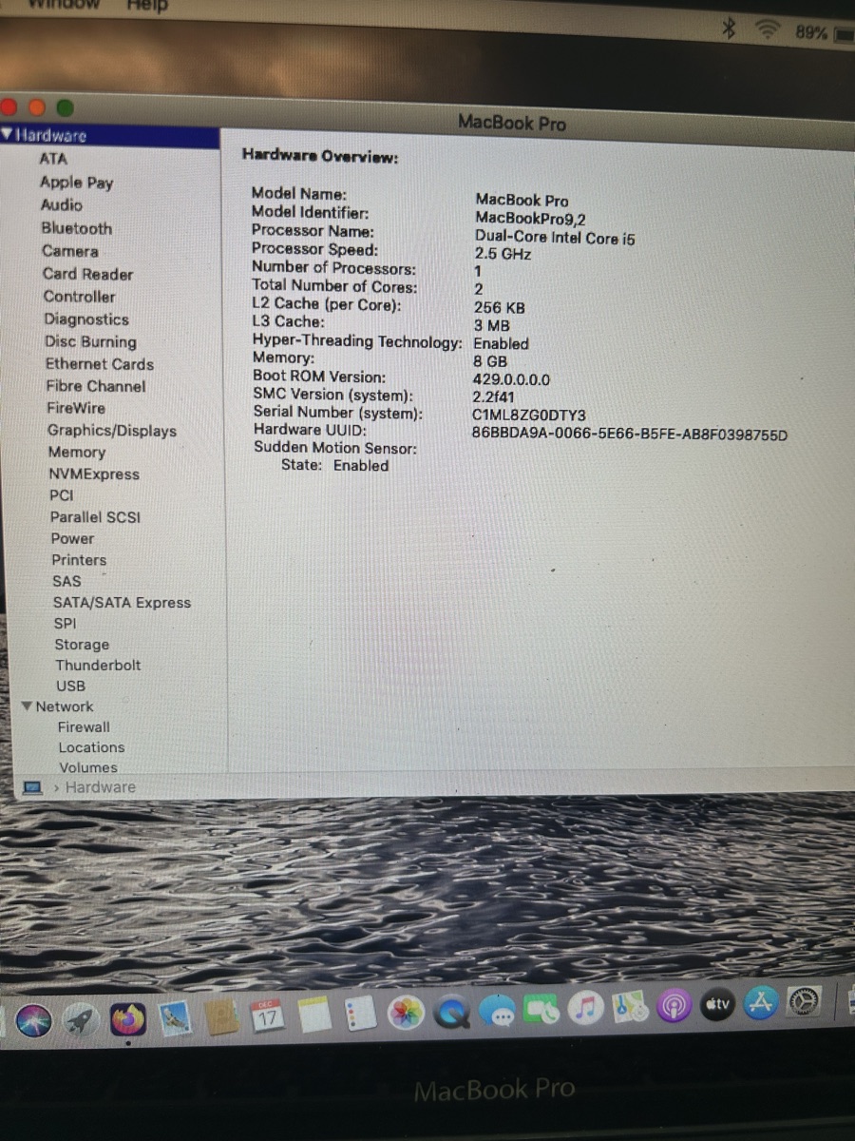Select Locations under Network
This screenshot has width=855, height=1141.
(x=91, y=747)
